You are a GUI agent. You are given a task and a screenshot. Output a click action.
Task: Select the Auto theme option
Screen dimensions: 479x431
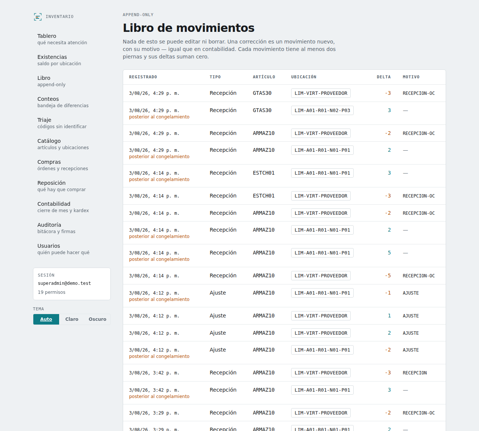click(46, 319)
